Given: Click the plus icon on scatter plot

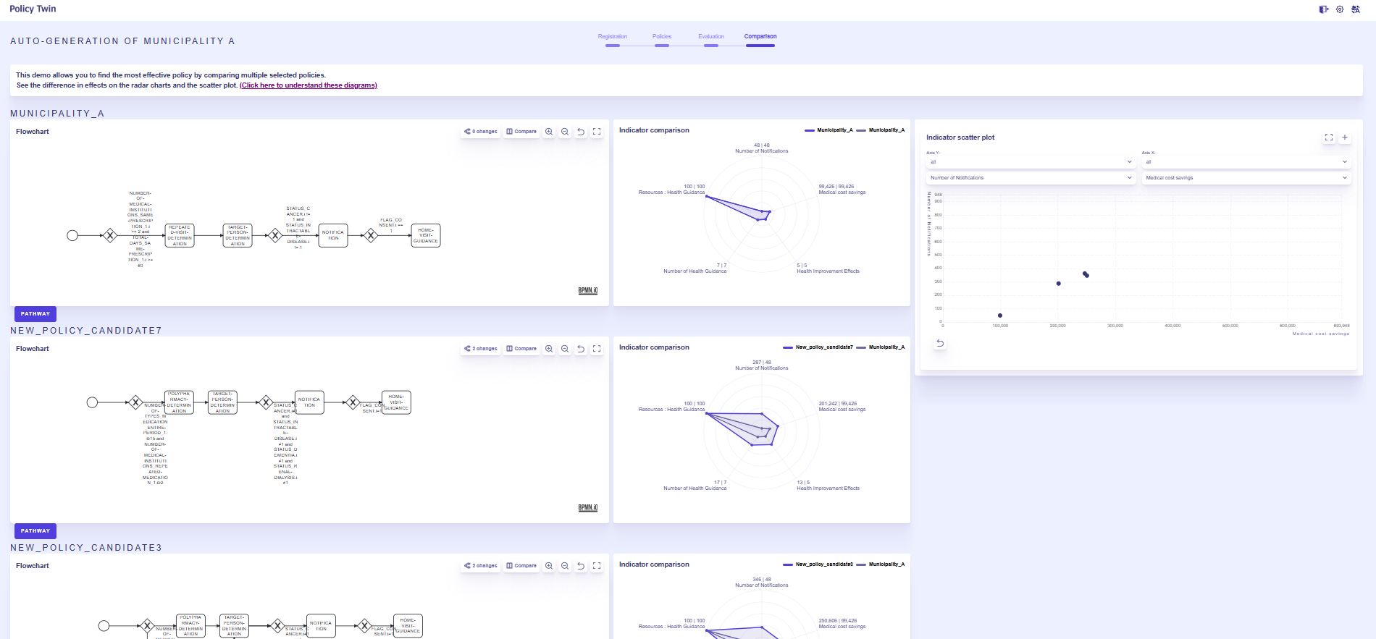Looking at the screenshot, I should pyautogui.click(x=1345, y=137).
